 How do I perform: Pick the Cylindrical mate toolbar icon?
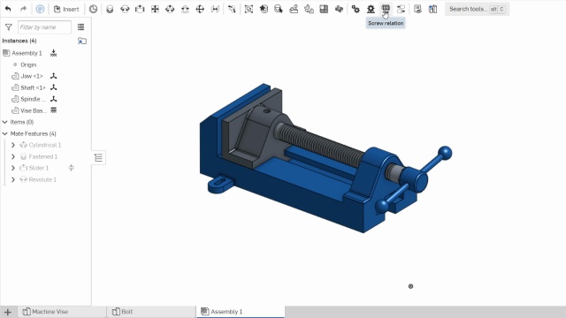coord(170,9)
